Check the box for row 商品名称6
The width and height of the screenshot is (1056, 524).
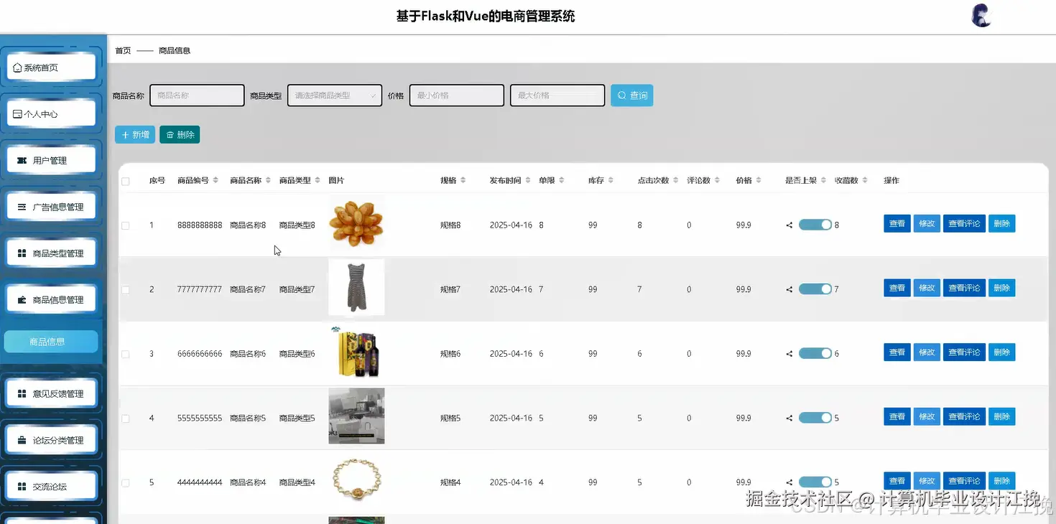click(126, 355)
